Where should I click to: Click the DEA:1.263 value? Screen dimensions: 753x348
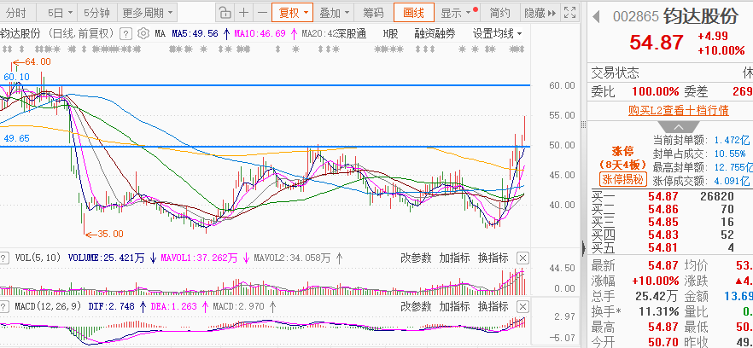(174, 306)
